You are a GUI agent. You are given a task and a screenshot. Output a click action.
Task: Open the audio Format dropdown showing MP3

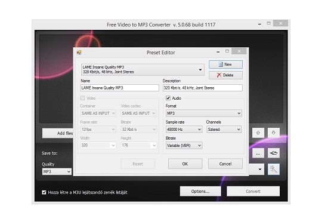204,113
